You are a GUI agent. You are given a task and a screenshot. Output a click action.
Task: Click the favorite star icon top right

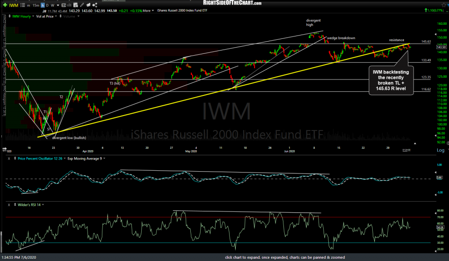444,5
